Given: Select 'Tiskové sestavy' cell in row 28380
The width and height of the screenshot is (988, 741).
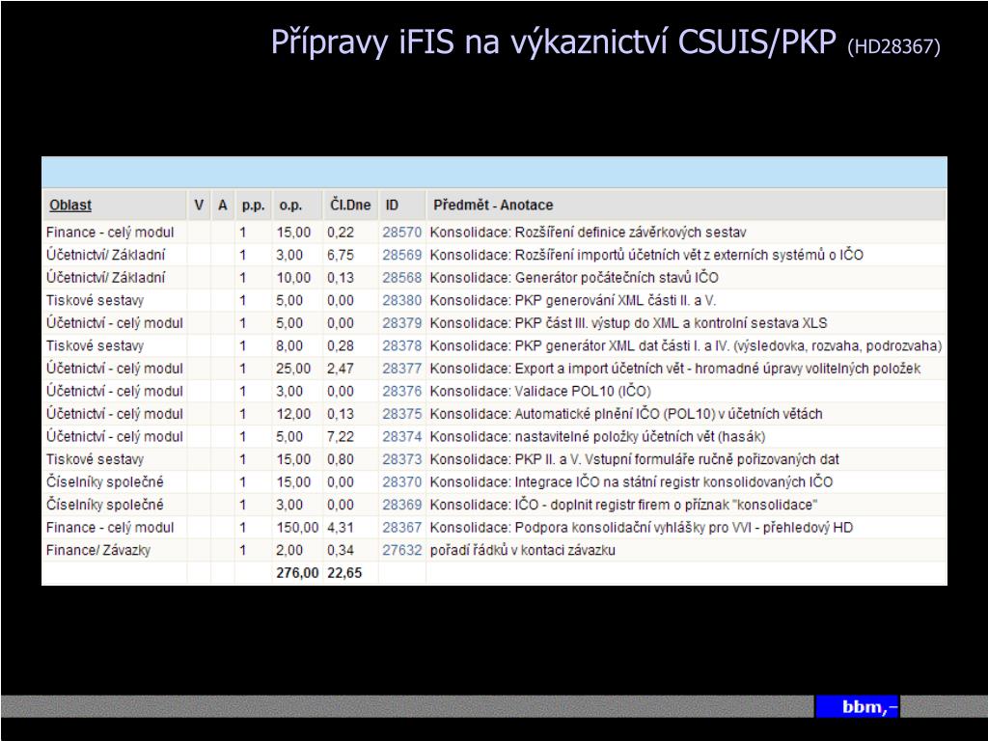Looking at the screenshot, I should click(x=96, y=301).
